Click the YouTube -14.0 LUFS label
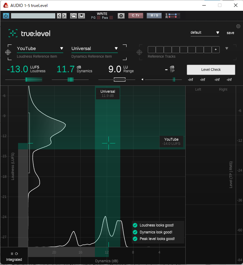The width and height of the screenshot is (243, 265). (x=171, y=141)
